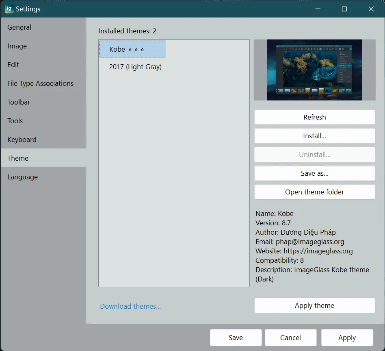Switch to Image settings tab

click(x=43, y=46)
